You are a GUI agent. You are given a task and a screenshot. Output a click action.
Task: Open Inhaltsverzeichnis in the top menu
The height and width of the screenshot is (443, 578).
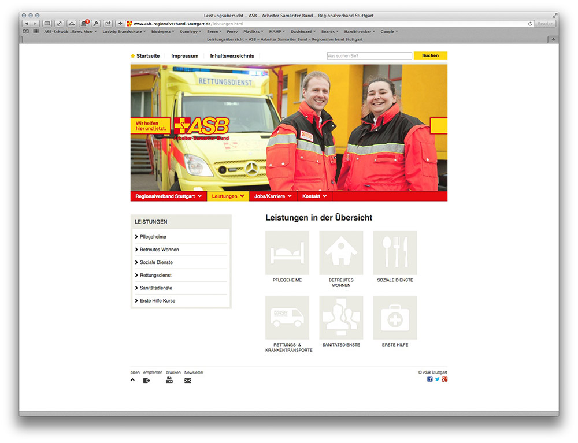[232, 56]
